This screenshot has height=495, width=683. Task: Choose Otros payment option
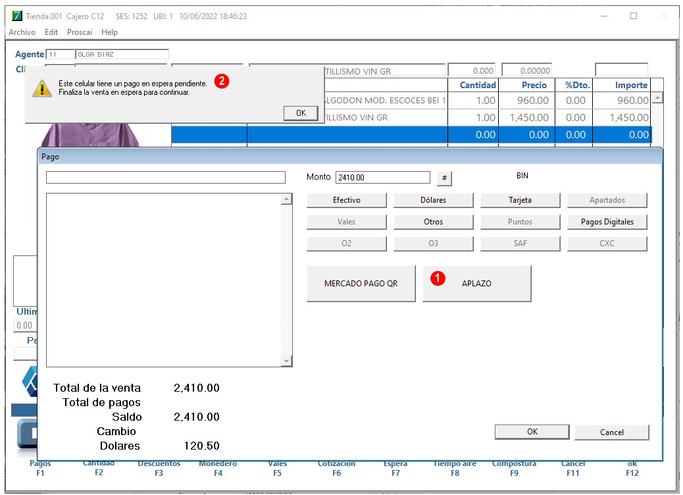(x=434, y=222)
